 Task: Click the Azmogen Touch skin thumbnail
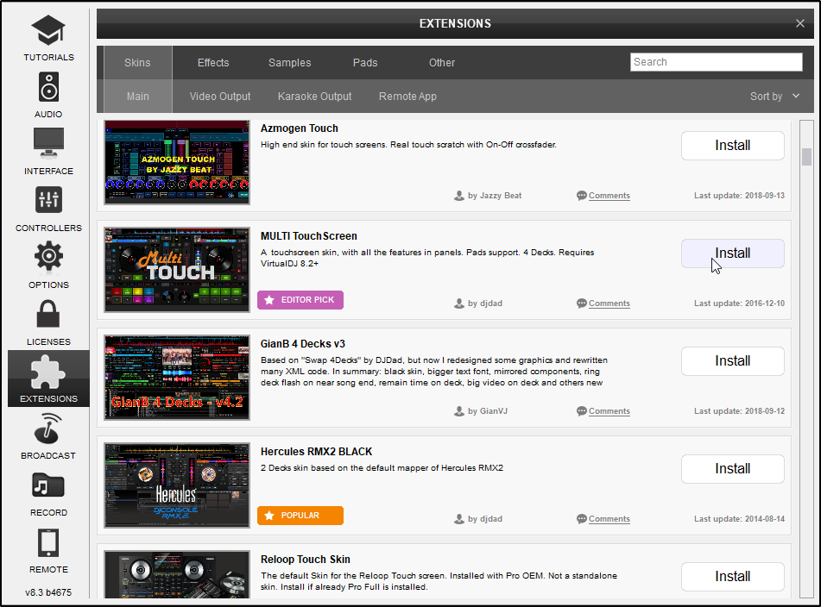pos(177,162)
